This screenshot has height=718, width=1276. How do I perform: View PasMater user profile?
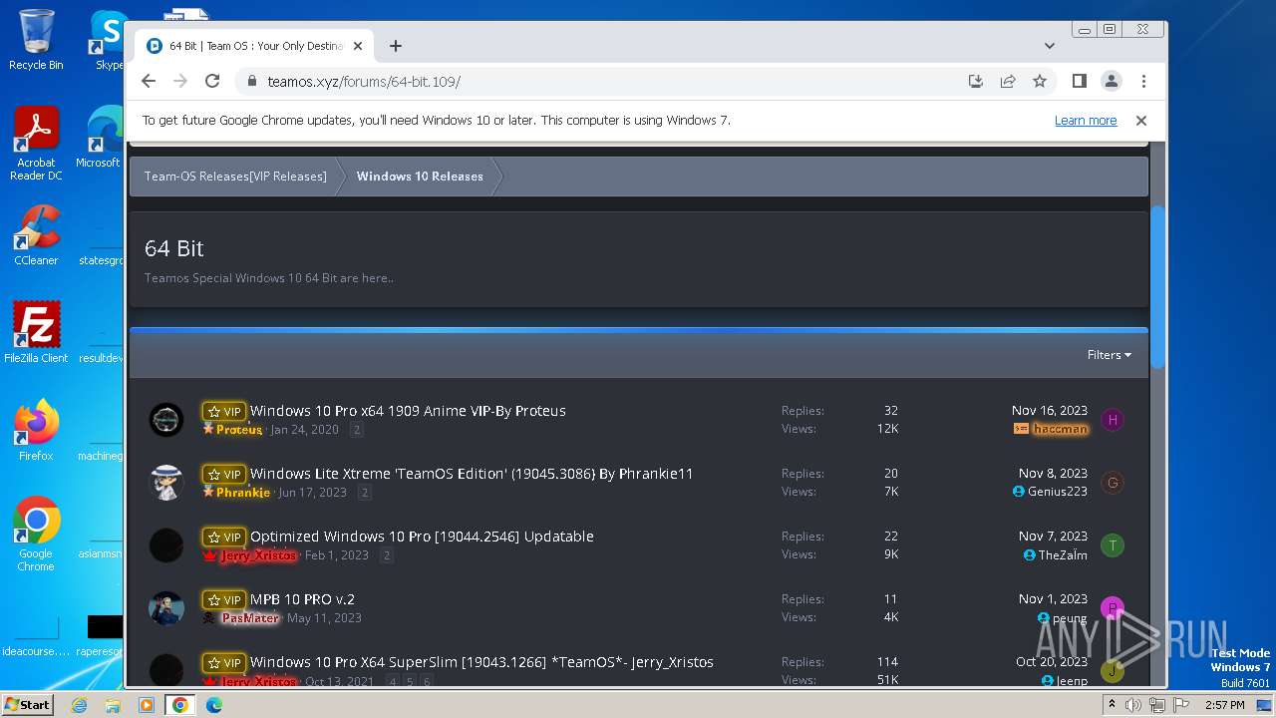pyautogui.click(x=250, y=618)
